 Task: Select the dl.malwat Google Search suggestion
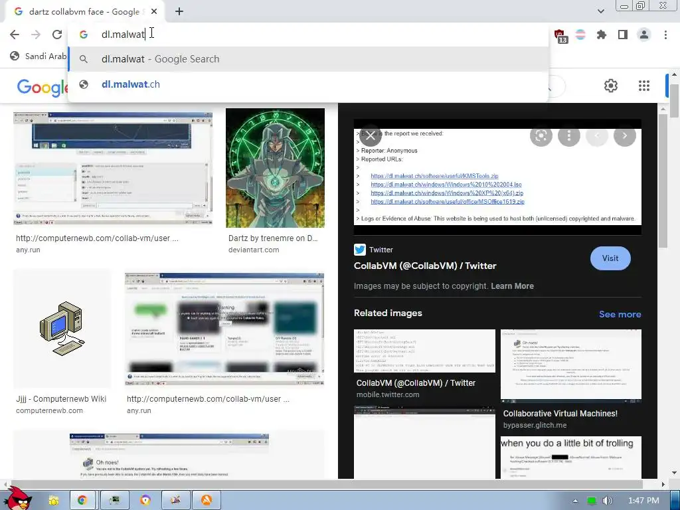tap(308, 59)
